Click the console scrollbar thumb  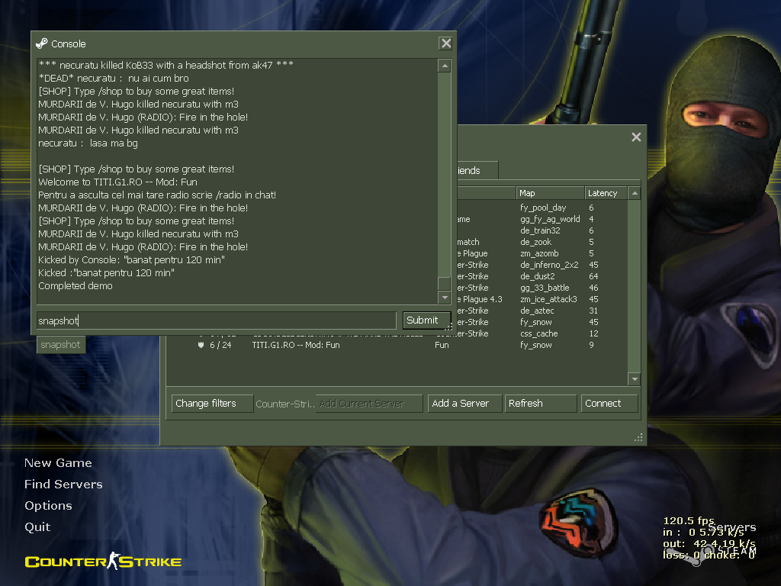click(x=445, y=283)
